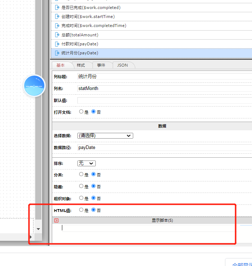Click the icon beside 统计月份(payDate)

point(57,53)
